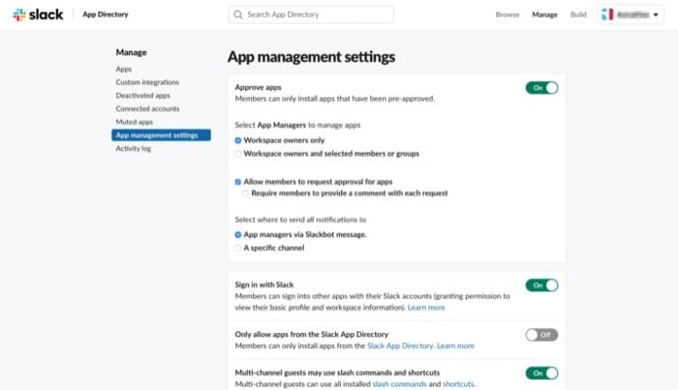This screenshot has height=390, width=678.
Task: Click the Approve apps label
Action: 259,87
